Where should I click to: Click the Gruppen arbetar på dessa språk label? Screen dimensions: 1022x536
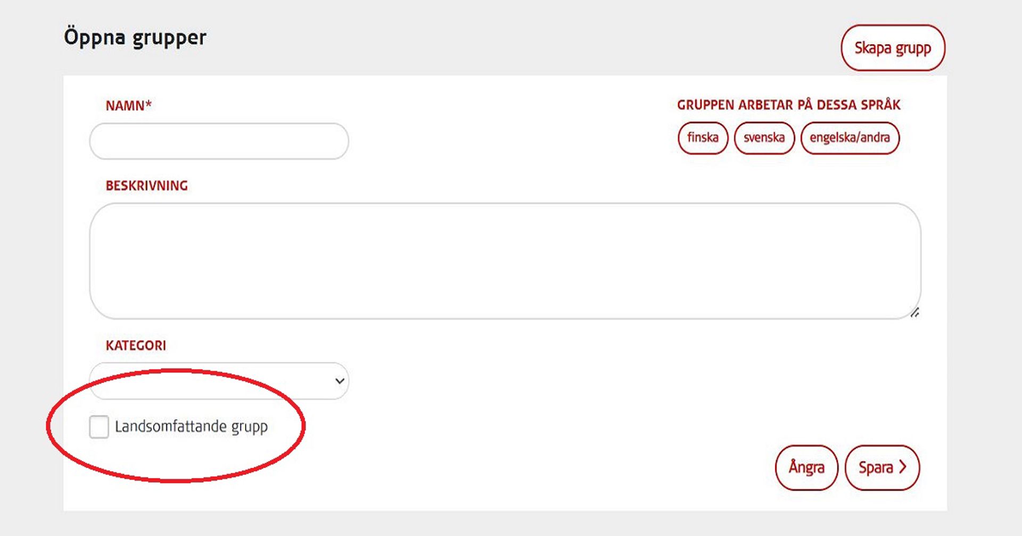pyautogui.click(x=788, y=105)
